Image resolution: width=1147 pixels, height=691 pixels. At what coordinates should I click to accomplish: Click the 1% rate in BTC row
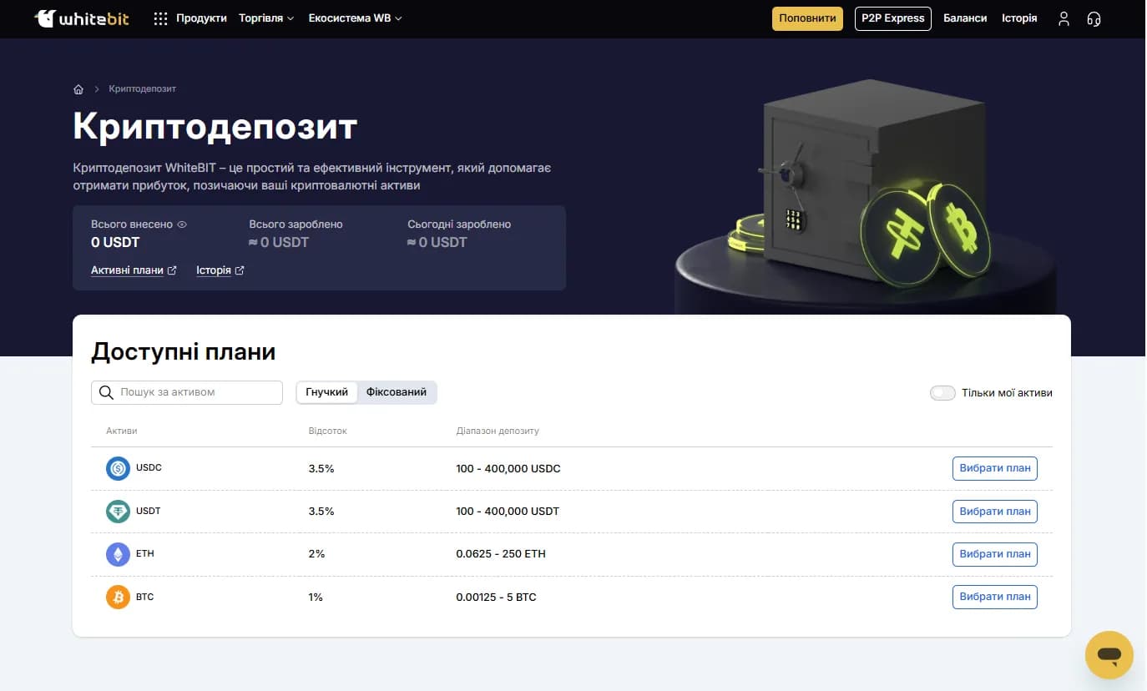coord(316,598)
